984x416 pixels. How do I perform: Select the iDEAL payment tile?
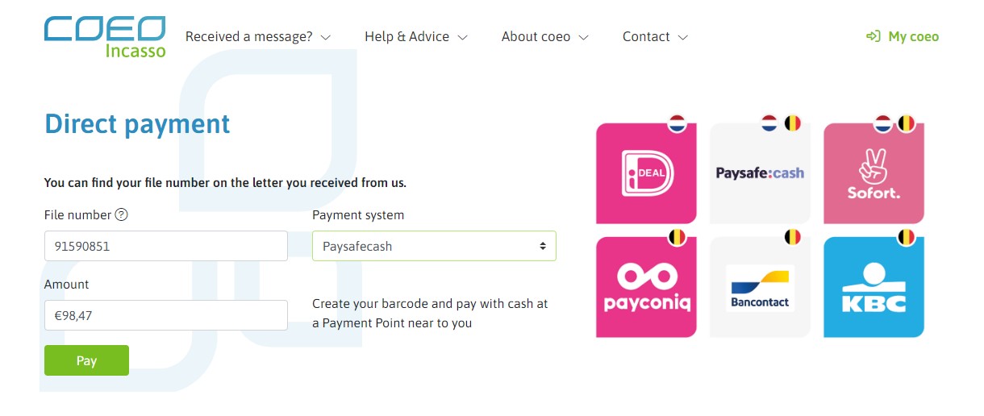[x=646, y=173]
